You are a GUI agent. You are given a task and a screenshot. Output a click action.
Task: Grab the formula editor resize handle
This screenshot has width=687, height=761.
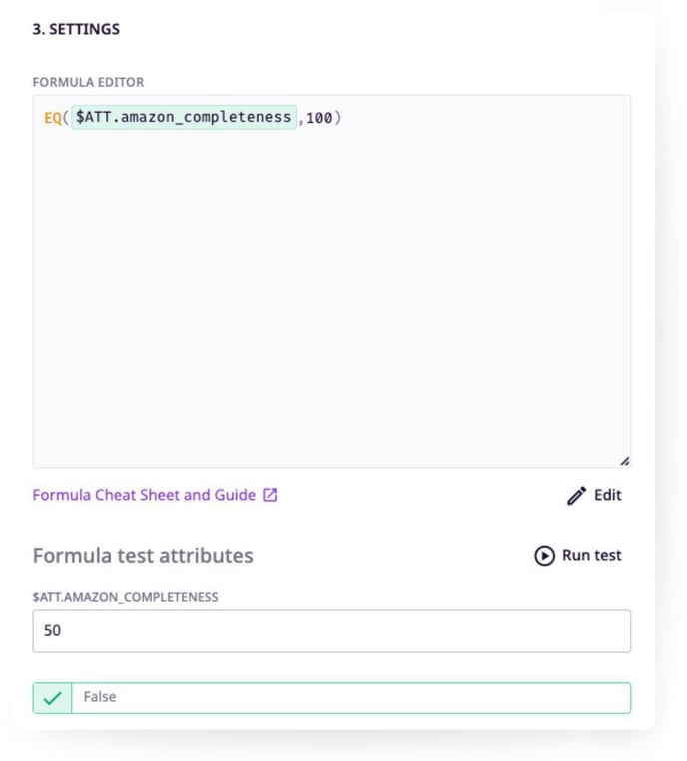[x=624, y=461]
